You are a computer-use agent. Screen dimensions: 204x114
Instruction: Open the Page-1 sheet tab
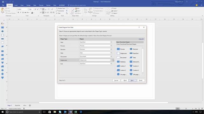pyautogui.click(x=10, y=105)
